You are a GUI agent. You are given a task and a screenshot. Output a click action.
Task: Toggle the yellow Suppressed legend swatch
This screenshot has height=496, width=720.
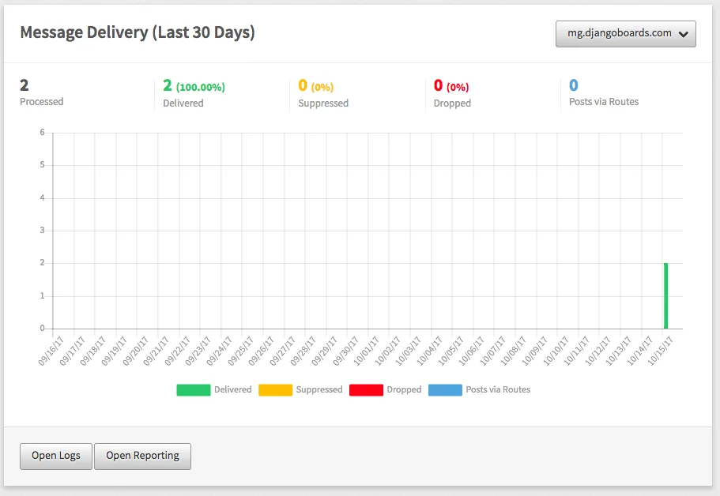tap(276, 390)
